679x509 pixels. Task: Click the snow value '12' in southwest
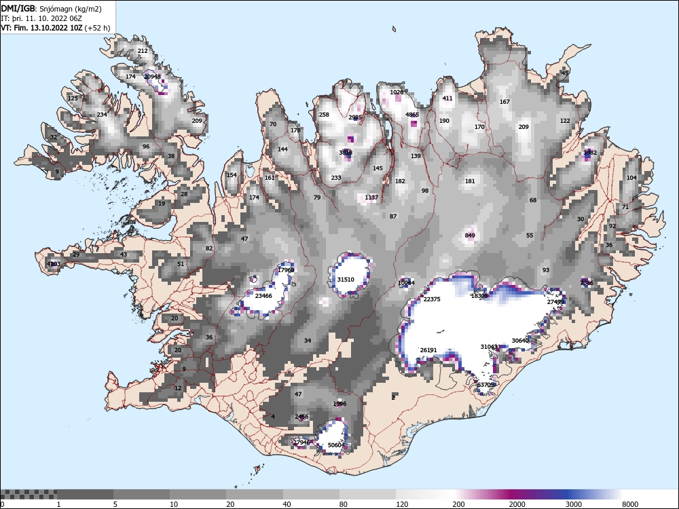coord(178,388)
